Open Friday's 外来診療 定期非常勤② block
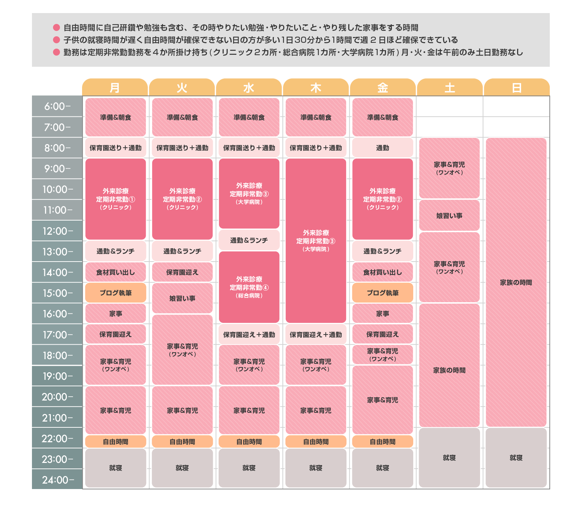The height and width of the screenshot is (505, 581). click(x=383, y=199)
